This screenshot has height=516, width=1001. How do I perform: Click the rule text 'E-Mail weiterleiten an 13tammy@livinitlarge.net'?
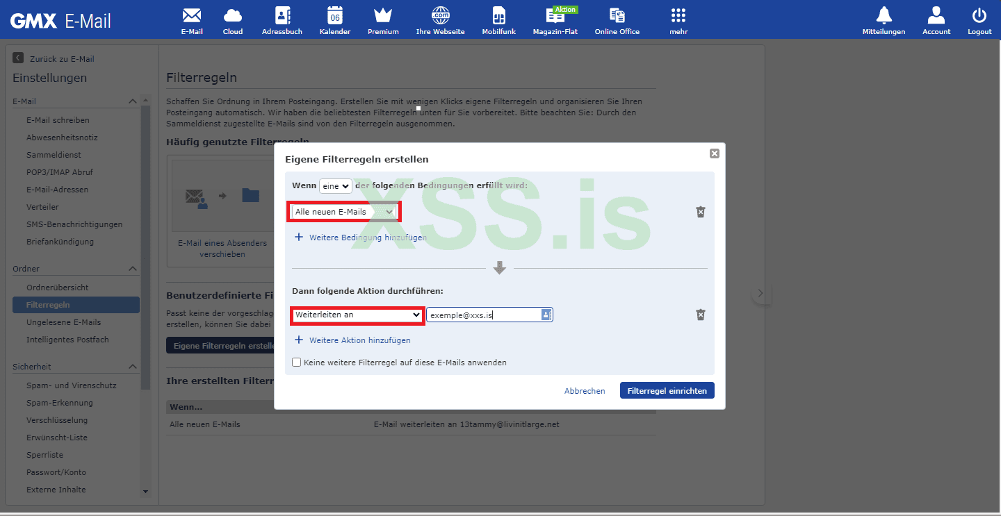(466, 424)
